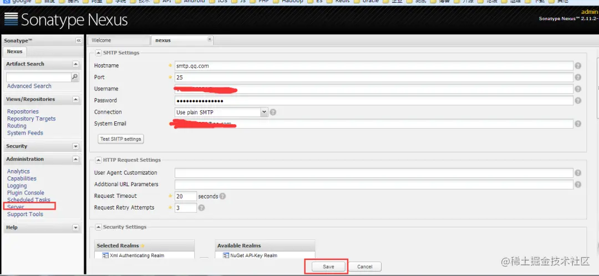Collapse the HTTP Request Settings section

(99, 160)
